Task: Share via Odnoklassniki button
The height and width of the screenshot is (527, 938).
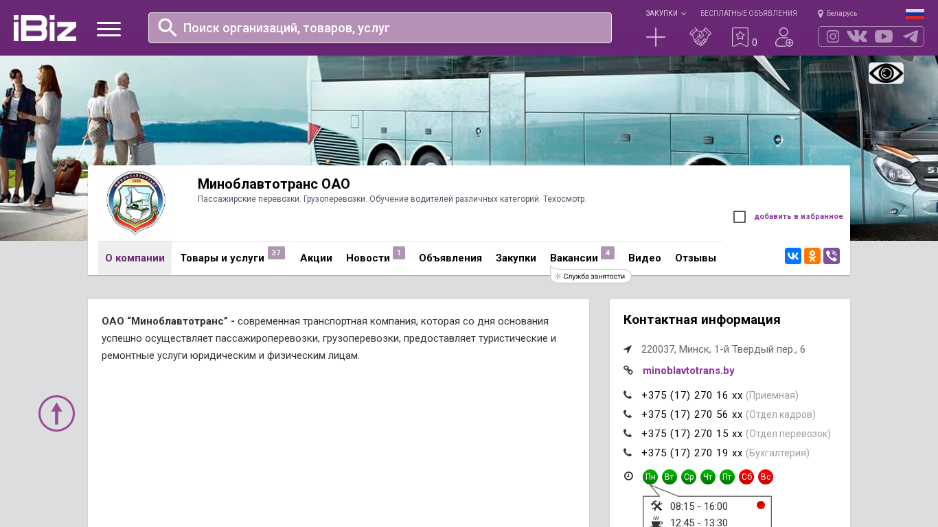Action: pos(812,256)
